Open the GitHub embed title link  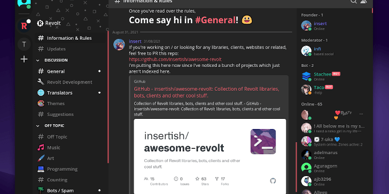tap(206, 92)
